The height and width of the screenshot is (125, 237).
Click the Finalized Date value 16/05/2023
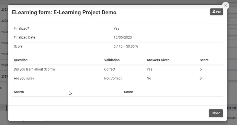[x=123, y=37]
